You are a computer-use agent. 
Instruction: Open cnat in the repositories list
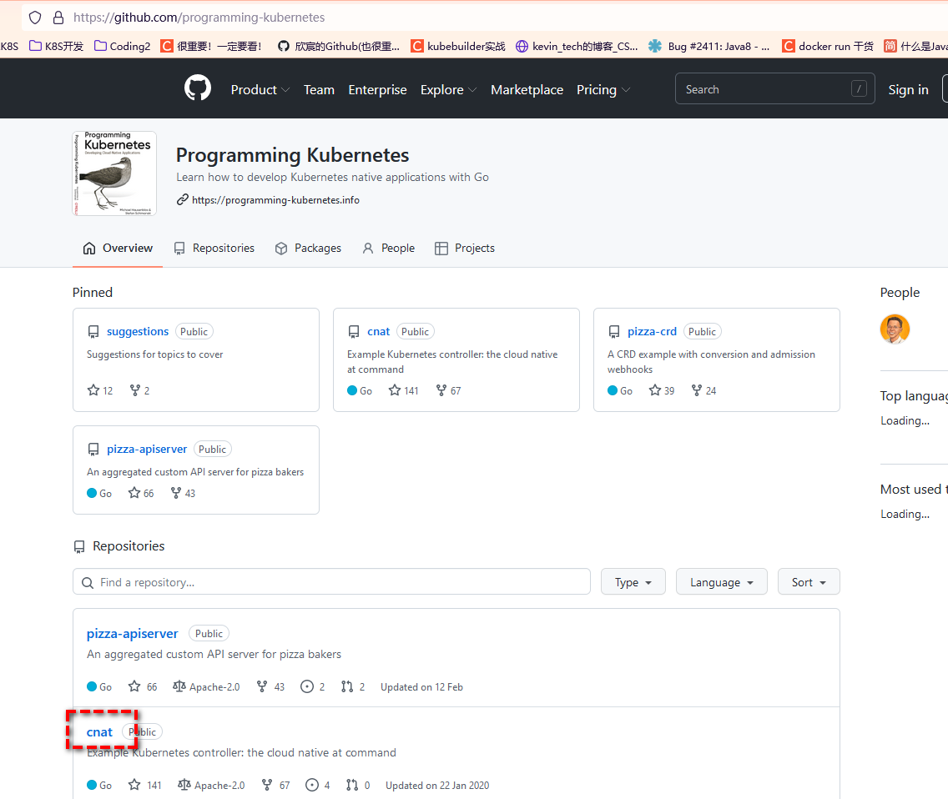click(99, 732)
